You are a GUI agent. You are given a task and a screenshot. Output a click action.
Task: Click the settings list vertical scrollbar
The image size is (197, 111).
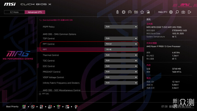pyautogui.click(x=143, y=72)
